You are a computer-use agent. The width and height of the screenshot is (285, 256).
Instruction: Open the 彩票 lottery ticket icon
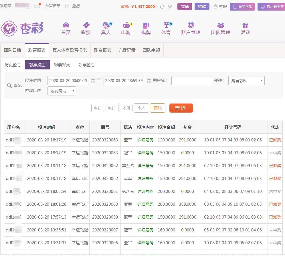[86, 25]
